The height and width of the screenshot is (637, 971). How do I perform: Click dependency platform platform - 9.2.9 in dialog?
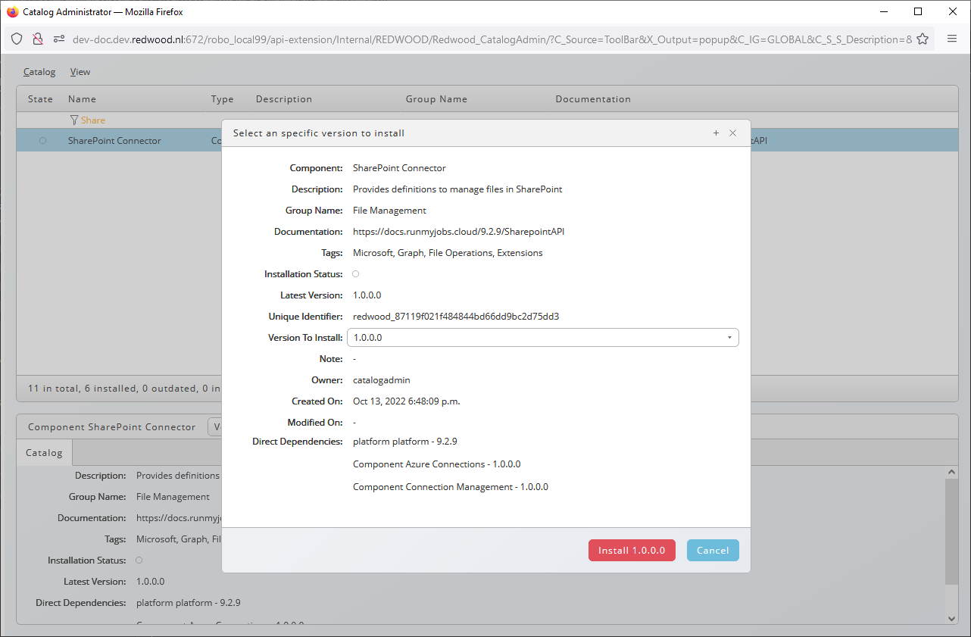pos(405,441)
